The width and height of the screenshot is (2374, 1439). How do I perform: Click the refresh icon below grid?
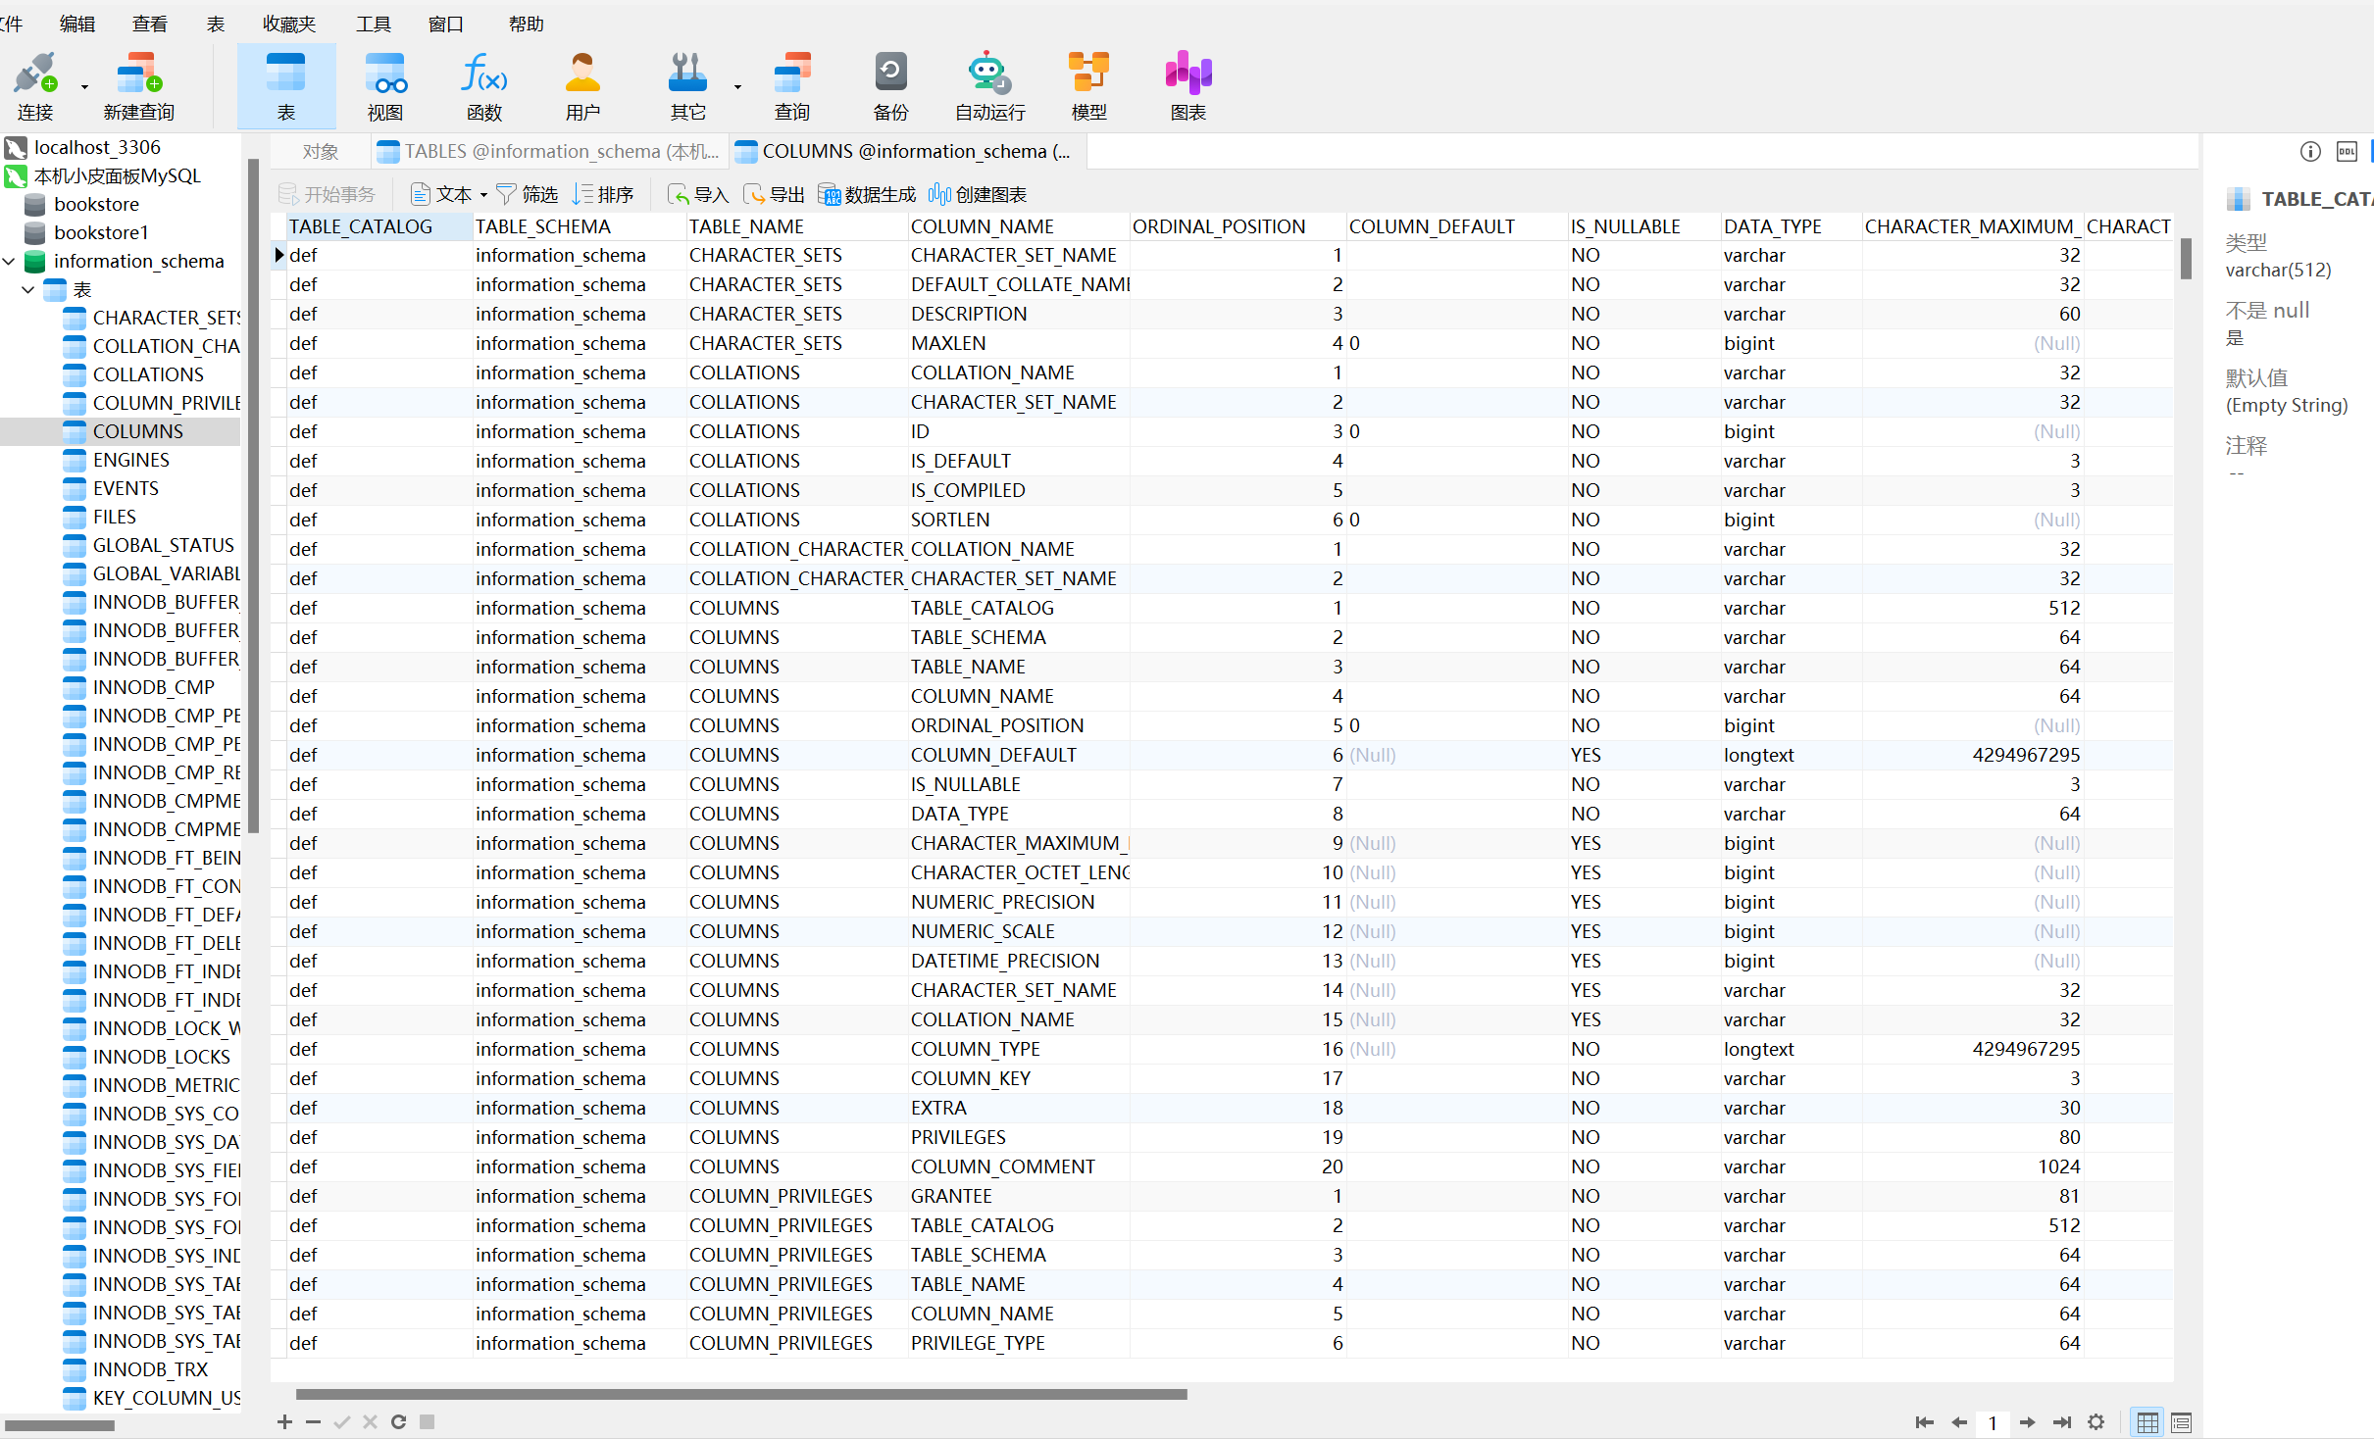click(398, 1422)
